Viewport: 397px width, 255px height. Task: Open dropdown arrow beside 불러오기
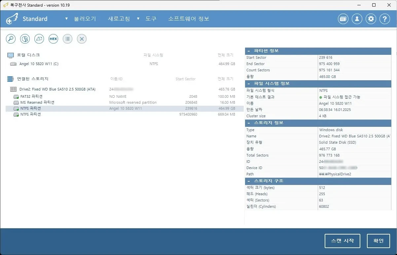[67, 19]
